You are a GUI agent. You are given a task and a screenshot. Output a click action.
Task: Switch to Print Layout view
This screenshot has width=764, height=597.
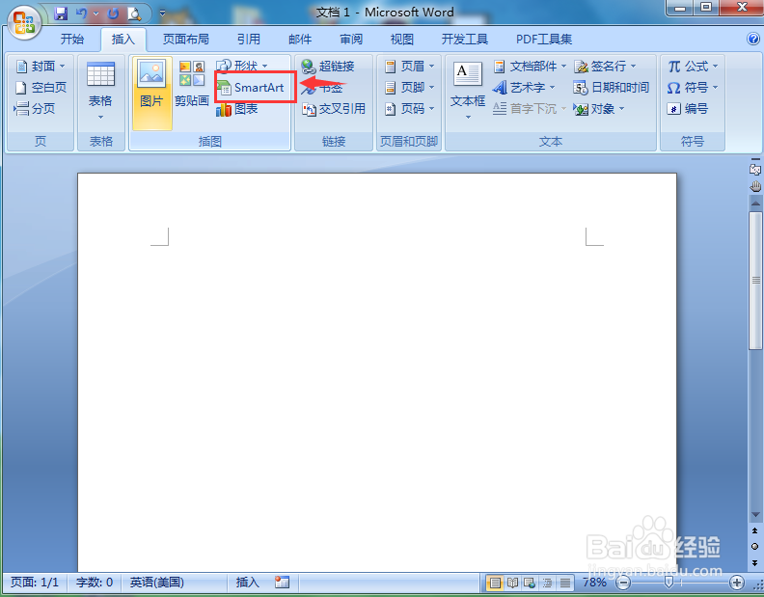[x=495, y=583]
